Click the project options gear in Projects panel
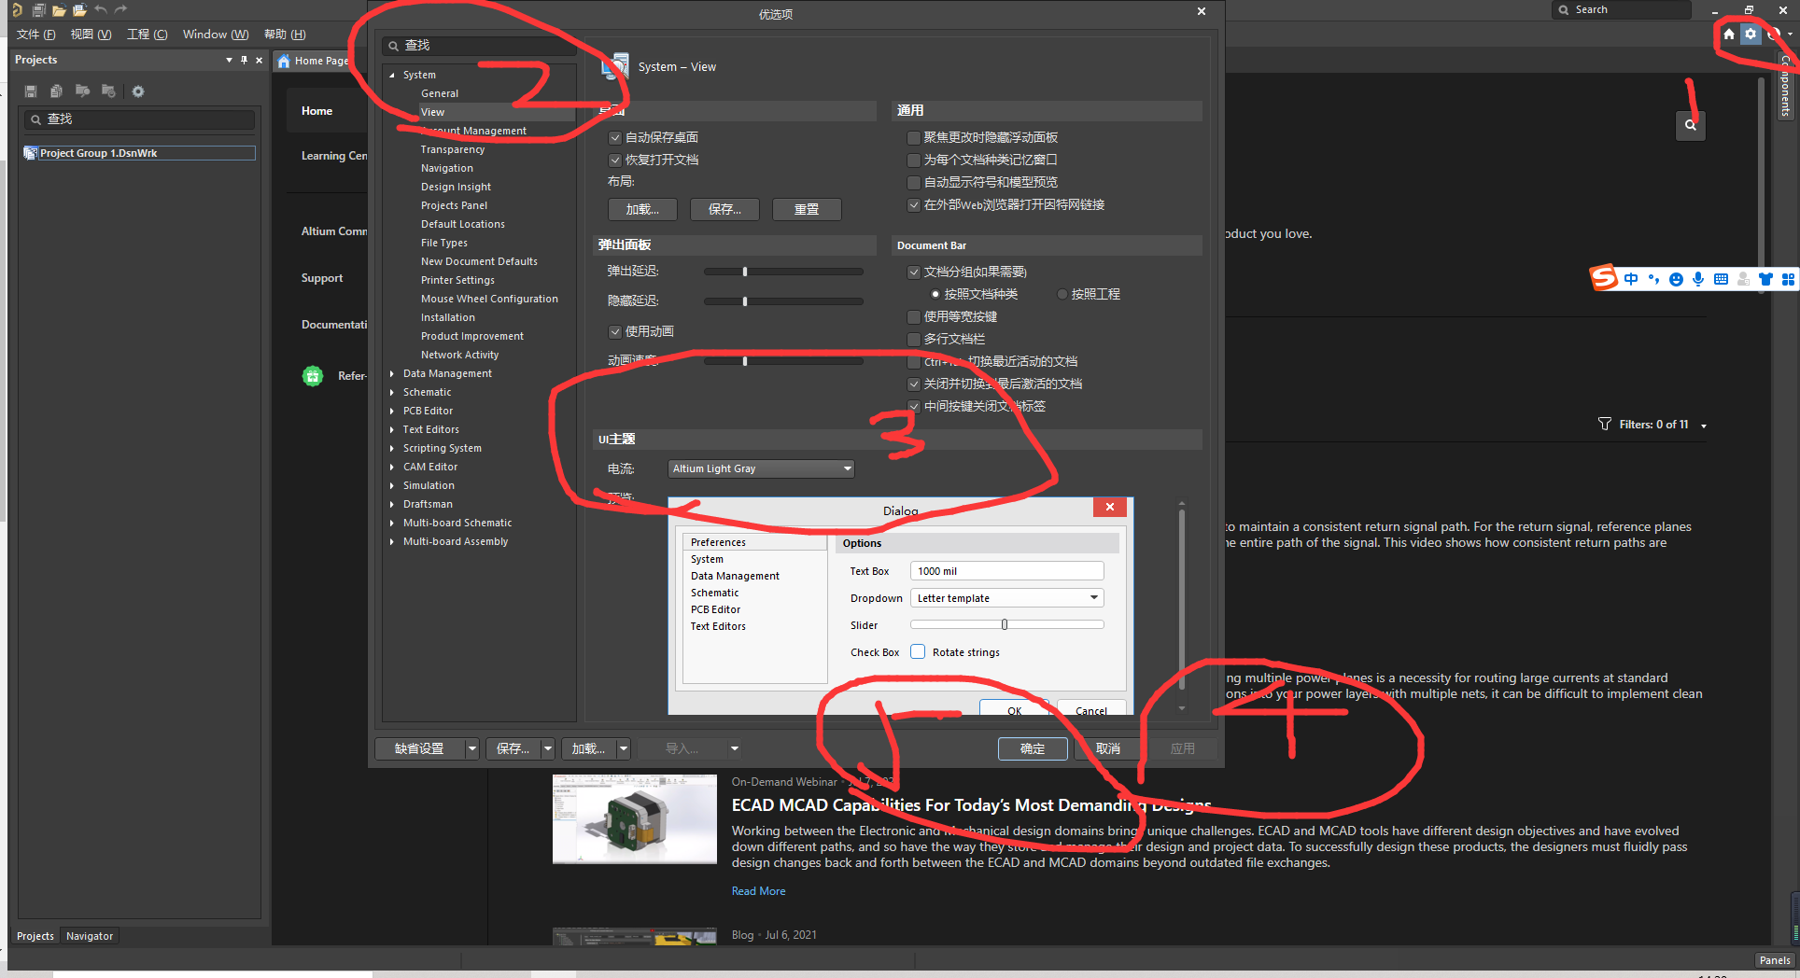The width and height of the screenshot is (1800, 978). pos(138,91)
